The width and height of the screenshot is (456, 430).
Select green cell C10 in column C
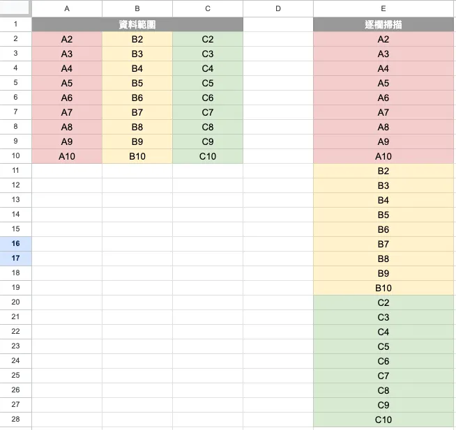(x=208, y=156)
